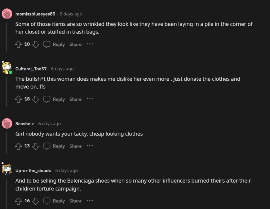Reply to Seashelz's comment
Viewport: 270px width, 209px height.
click(x=55, y=146)
